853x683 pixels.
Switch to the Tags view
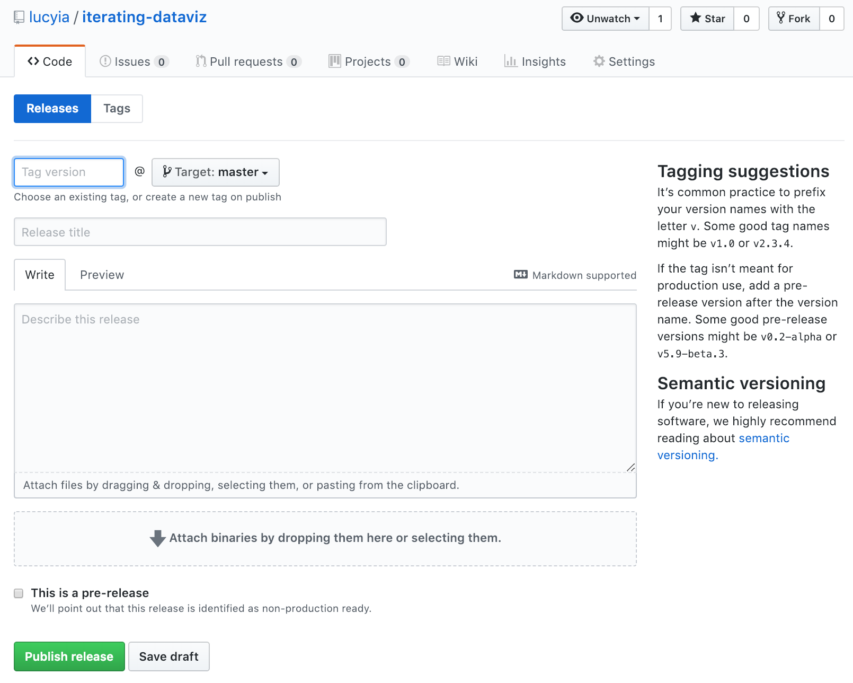117,109
